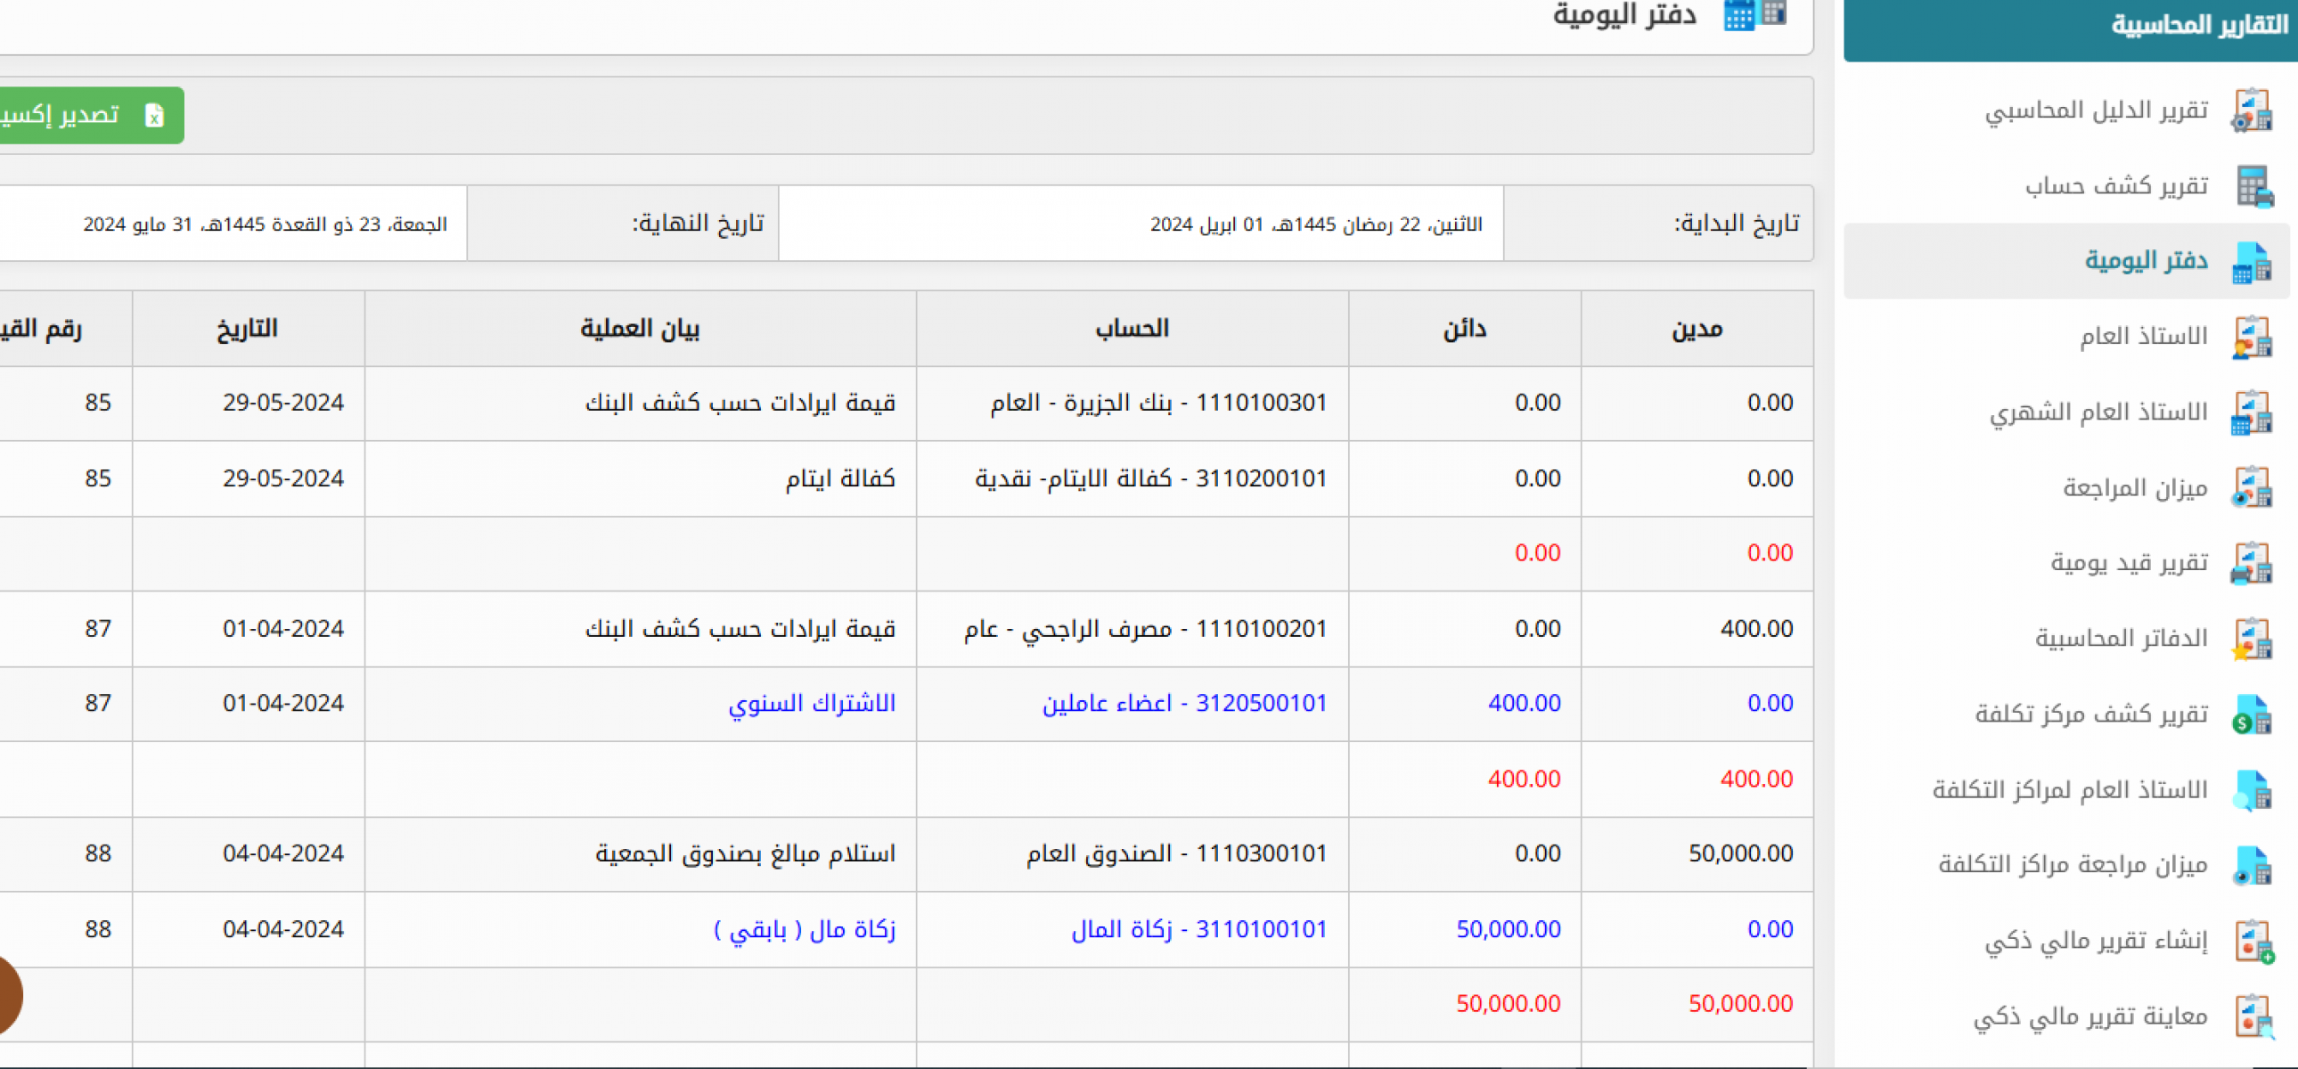Image resolution: width=2298 pixels, height=1069 pixels.
Task: Select ميزان مراجعة مراكز التكلفة menu entry
Action: 2073,865
